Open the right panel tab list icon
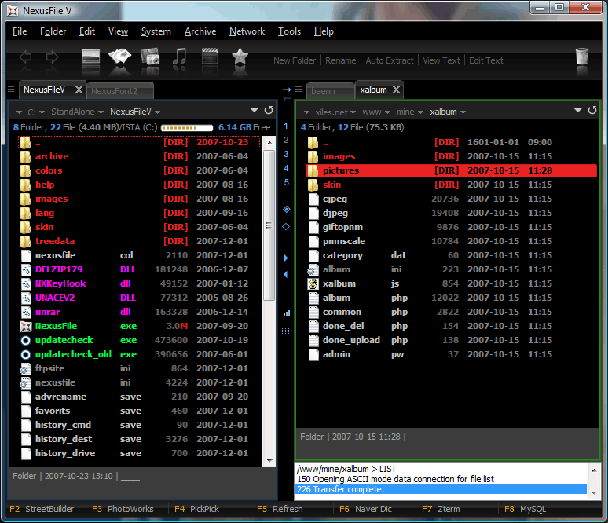 click(x=299, y=90)
